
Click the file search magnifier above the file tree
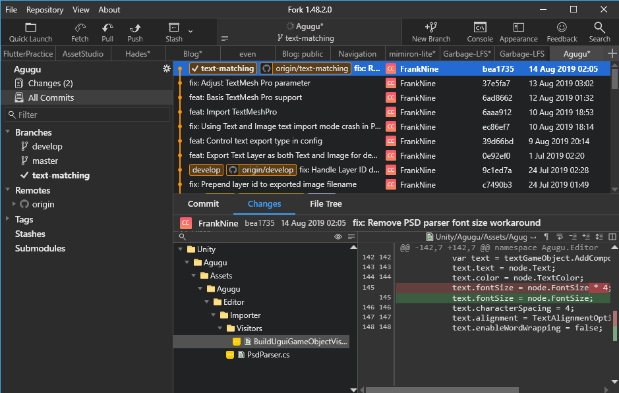coord(183,236)
